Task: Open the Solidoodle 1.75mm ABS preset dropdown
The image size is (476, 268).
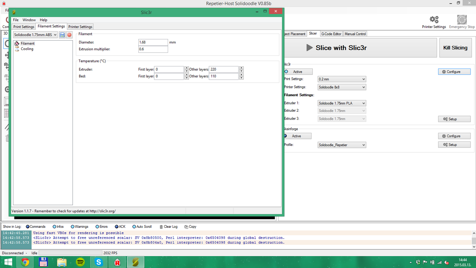Action: [x=35, y=35]
